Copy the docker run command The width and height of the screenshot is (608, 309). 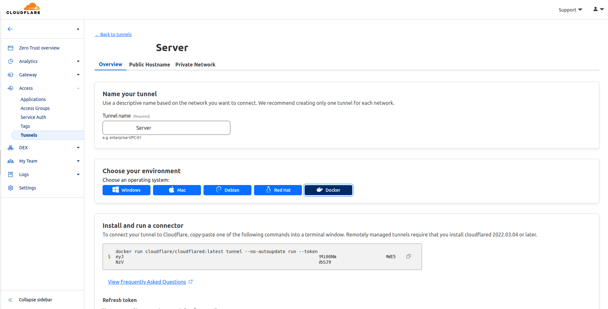click(408, 256)
